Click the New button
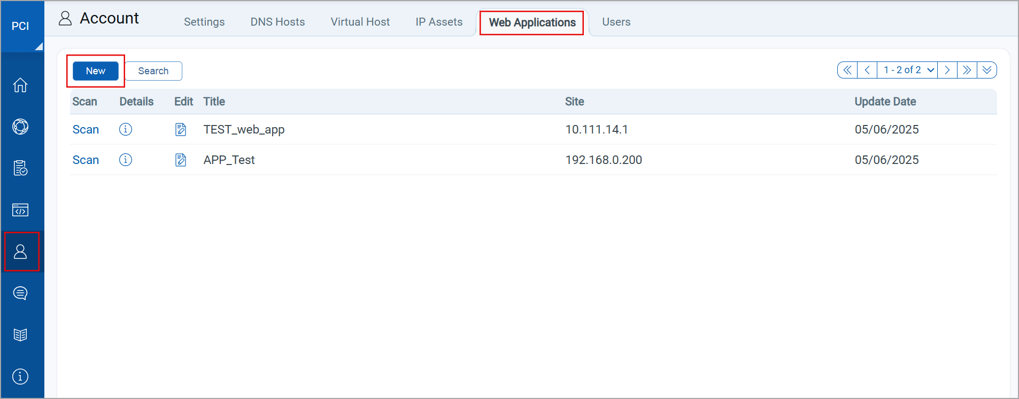The width and height of the screenshot is (1019, 399). tap(96, 71)
